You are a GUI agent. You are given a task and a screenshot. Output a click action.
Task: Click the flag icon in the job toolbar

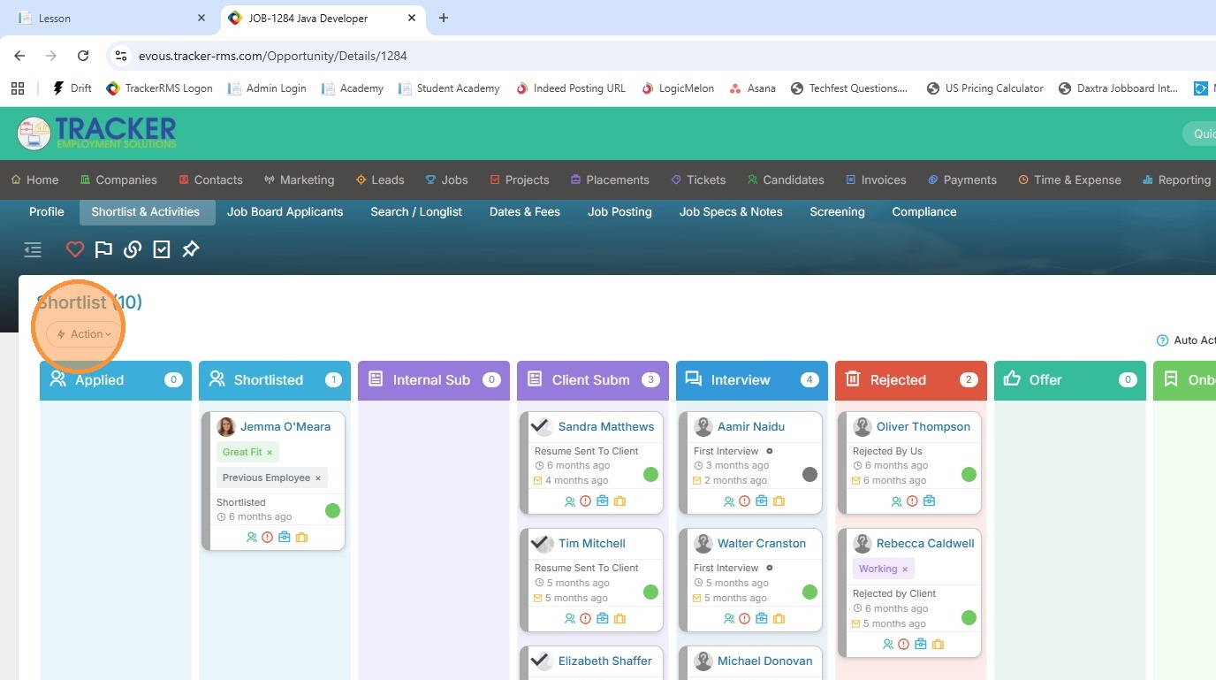click(x=103, y=249)
